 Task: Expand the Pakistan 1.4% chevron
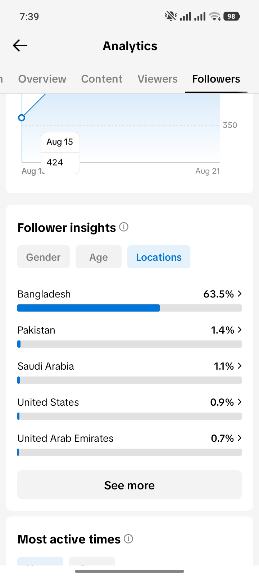(x=240, y=330)
